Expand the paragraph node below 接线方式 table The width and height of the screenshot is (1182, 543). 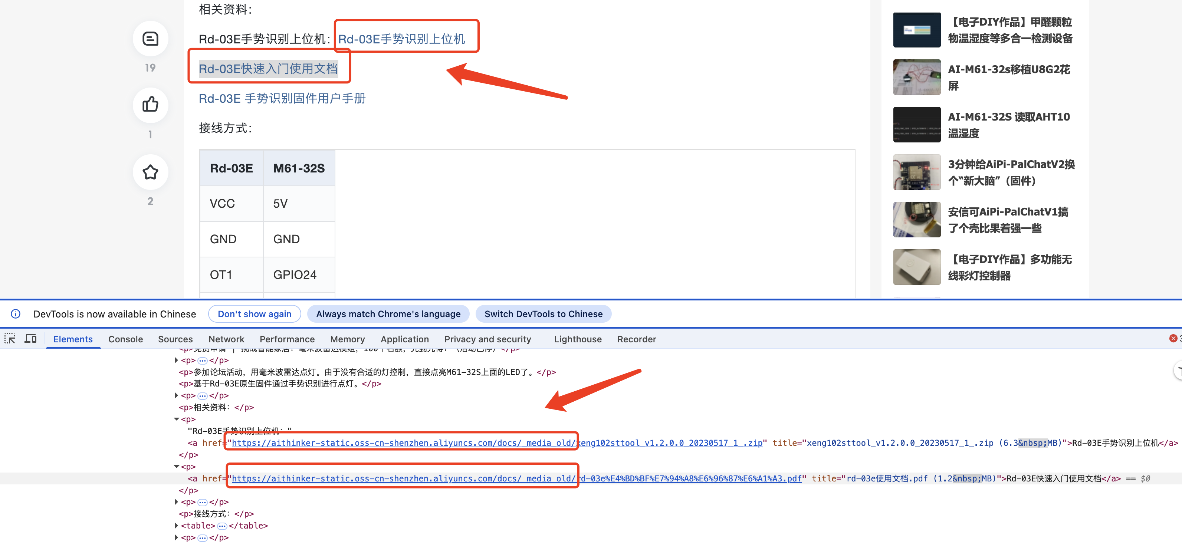point(176,537)
